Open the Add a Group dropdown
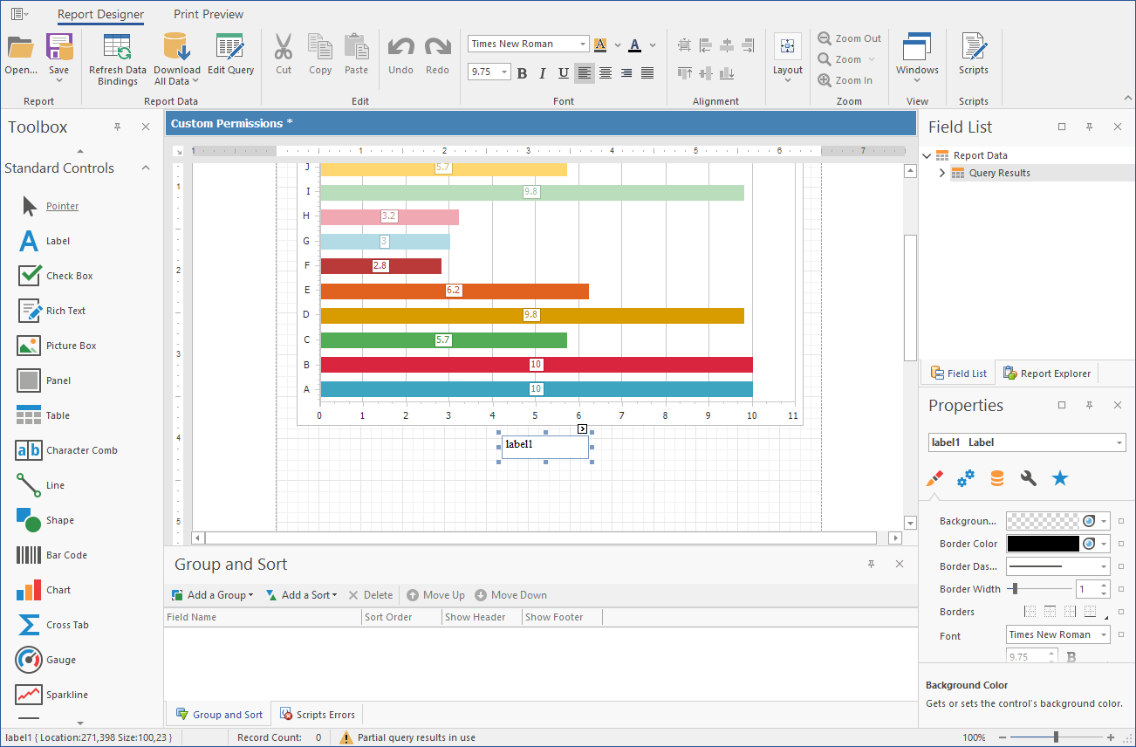 [213, 595]
